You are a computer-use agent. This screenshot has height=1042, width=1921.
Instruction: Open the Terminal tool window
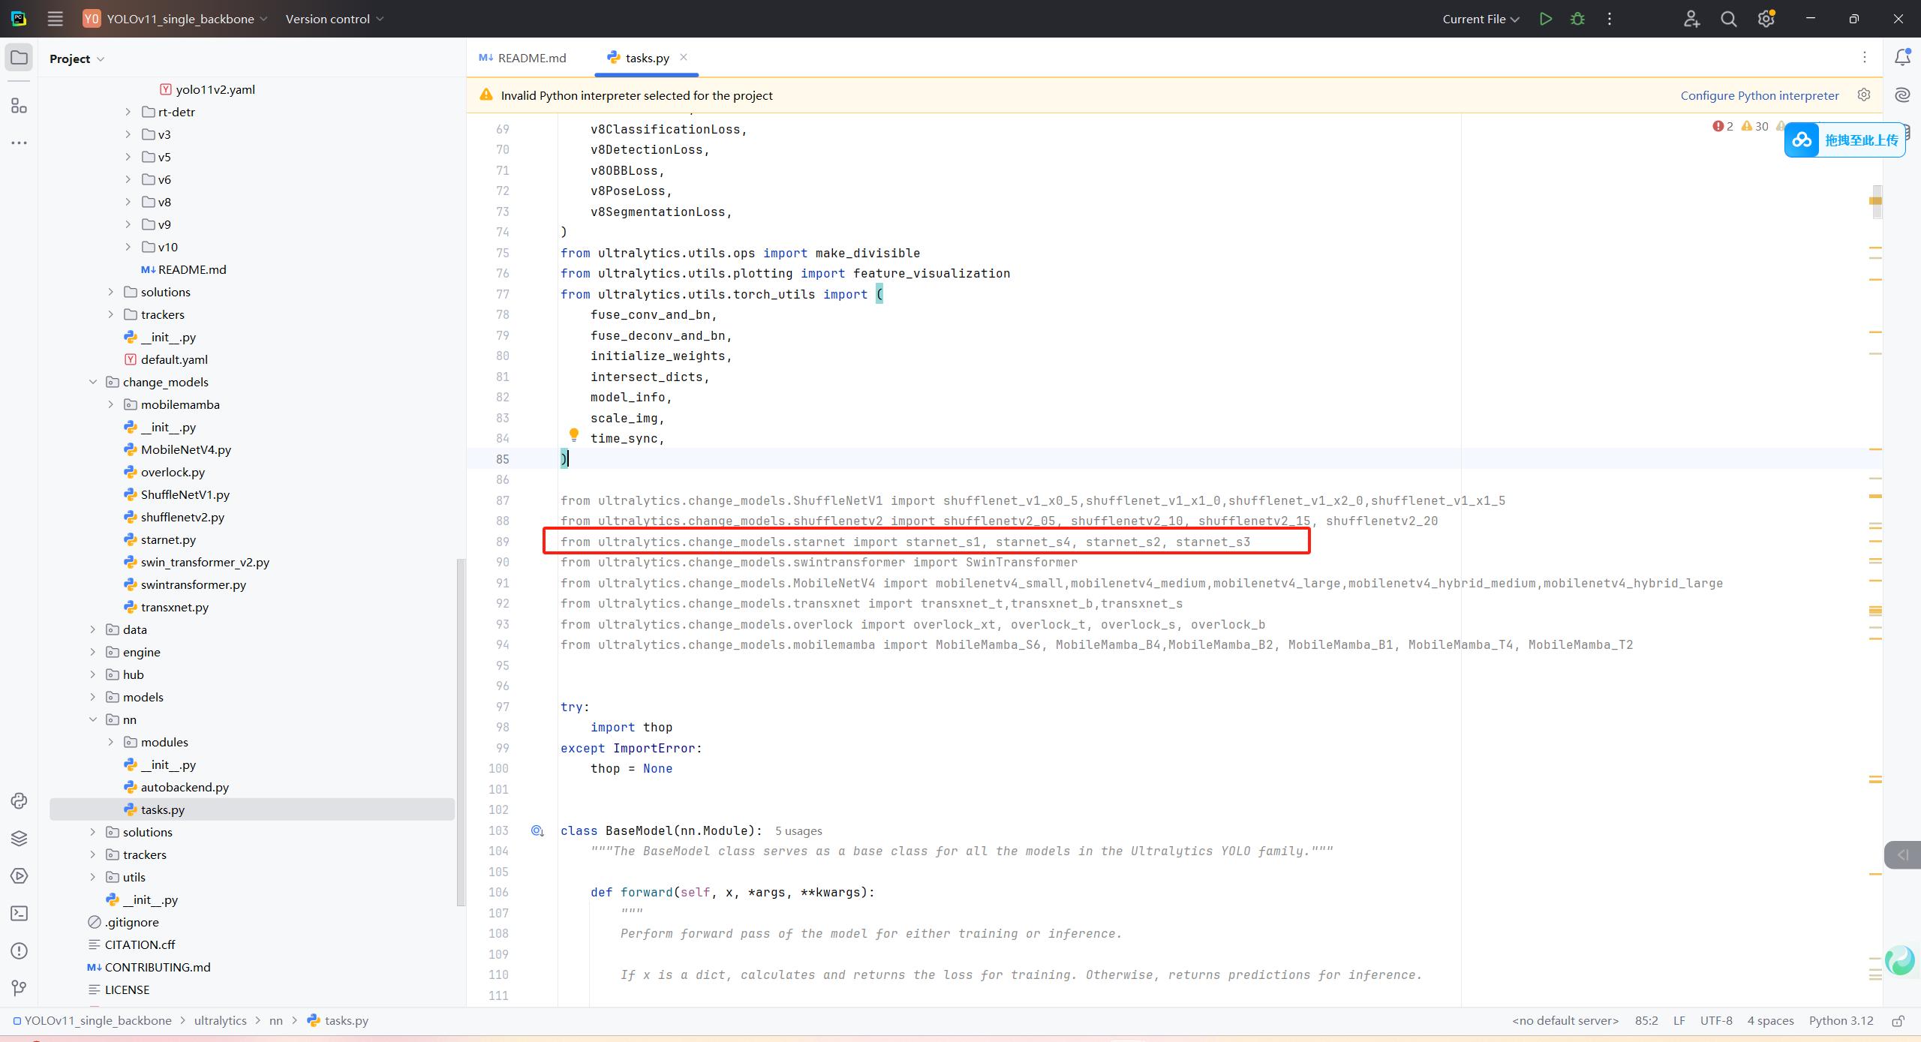click(19, 913)
